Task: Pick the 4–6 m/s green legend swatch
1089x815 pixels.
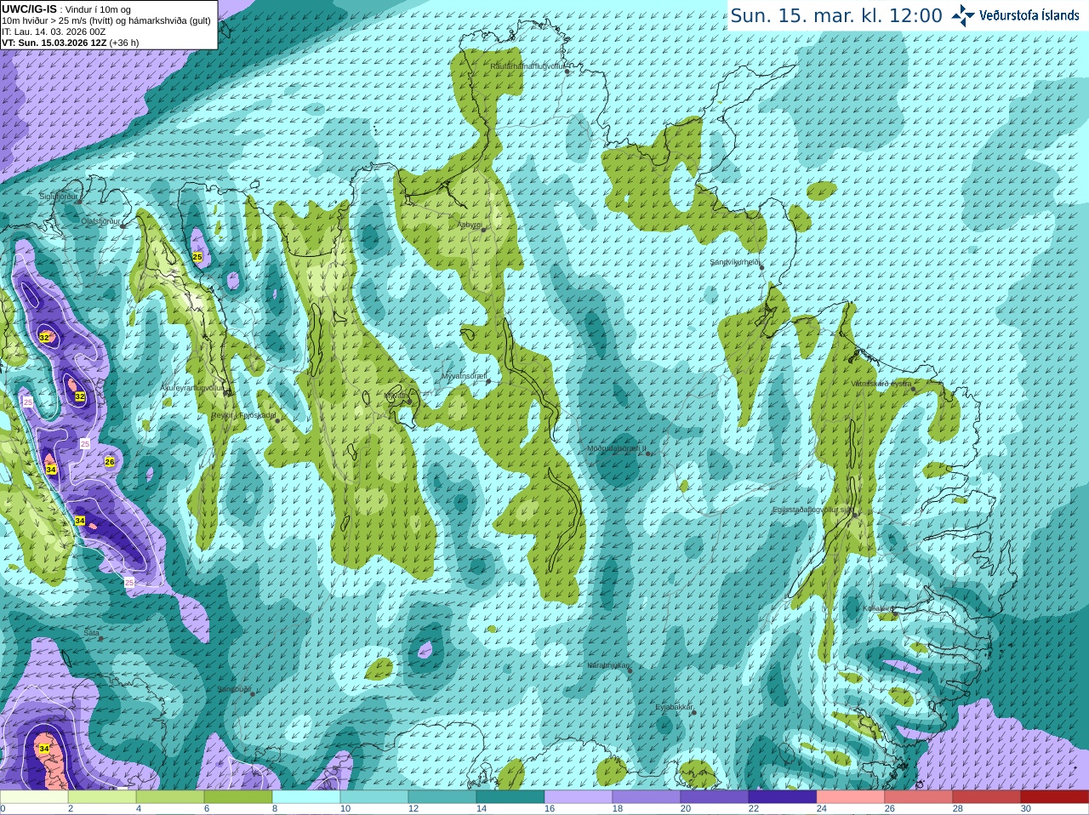Action: pyautogui.click(x=170, y=797)
